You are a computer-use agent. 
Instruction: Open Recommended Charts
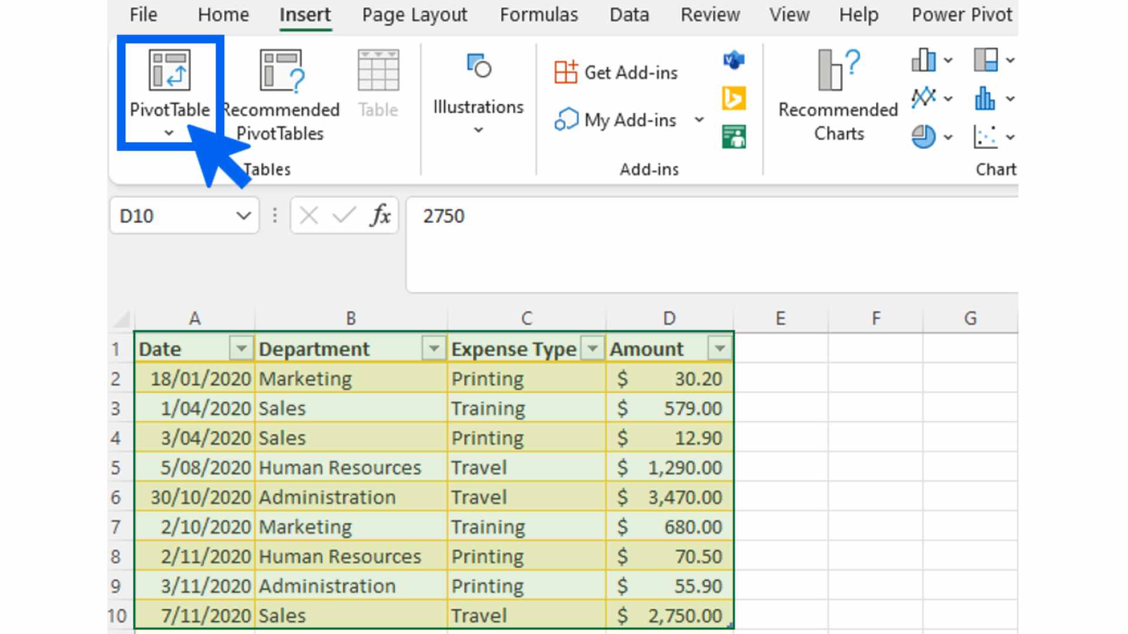[x=838, y=96]
